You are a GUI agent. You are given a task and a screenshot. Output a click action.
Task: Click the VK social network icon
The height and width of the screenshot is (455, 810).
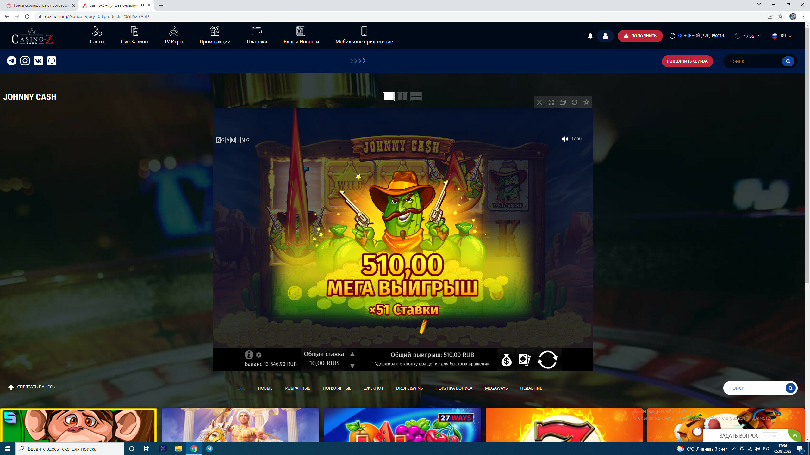[x=38, y=61]
